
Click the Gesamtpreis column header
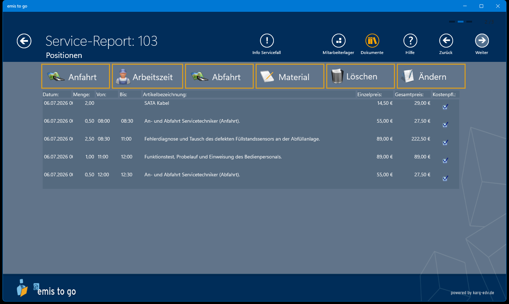(412, 94)
